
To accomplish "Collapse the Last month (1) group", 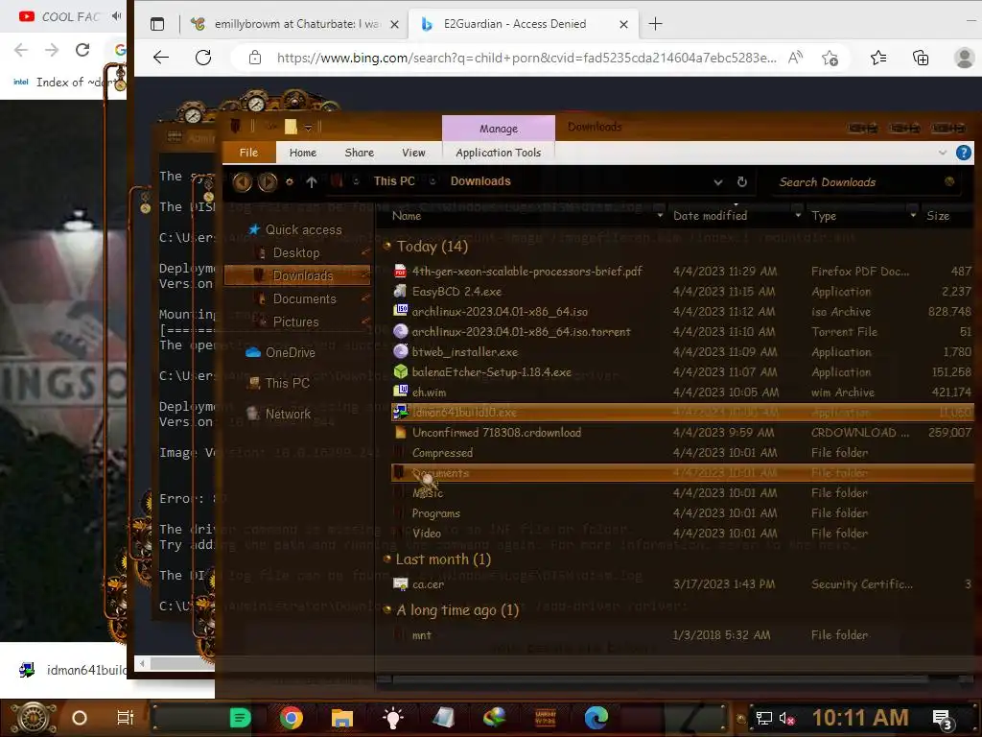I will 387,559.
